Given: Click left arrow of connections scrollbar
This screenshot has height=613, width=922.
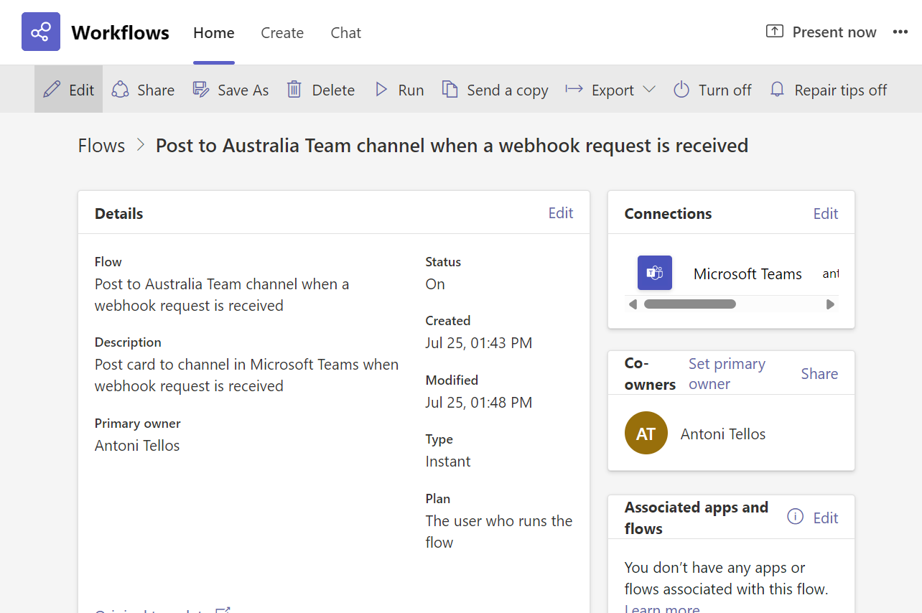Looking at the screenshot, I should click(633, 304).
